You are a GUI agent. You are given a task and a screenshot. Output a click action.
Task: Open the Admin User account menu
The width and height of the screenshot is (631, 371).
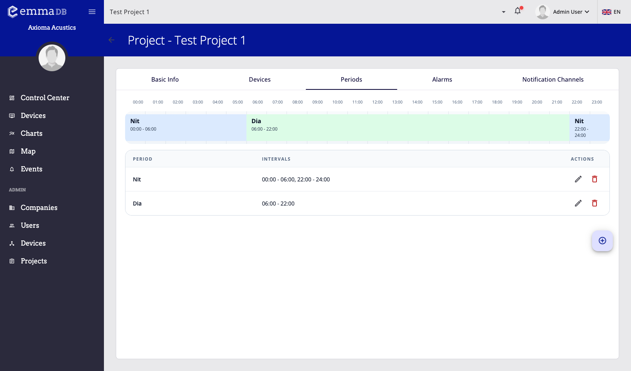(563, 12)
